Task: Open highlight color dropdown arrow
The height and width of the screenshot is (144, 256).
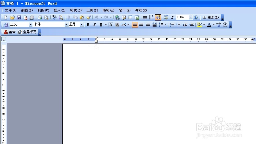Action: [x=204, y=25]
